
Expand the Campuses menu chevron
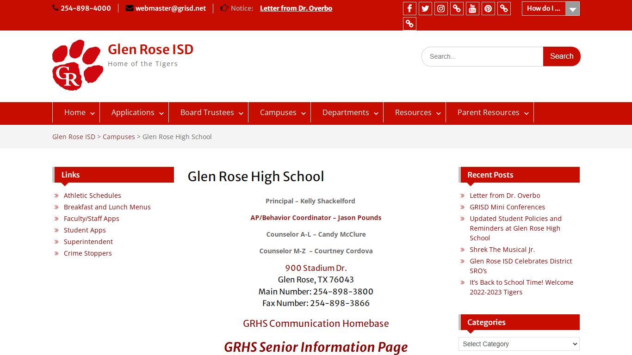[304, 114]
